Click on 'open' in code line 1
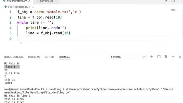The height and width of the screenshot is (103, 183). 39,12
